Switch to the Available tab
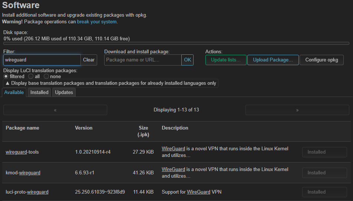 click(x=14, y=92)
